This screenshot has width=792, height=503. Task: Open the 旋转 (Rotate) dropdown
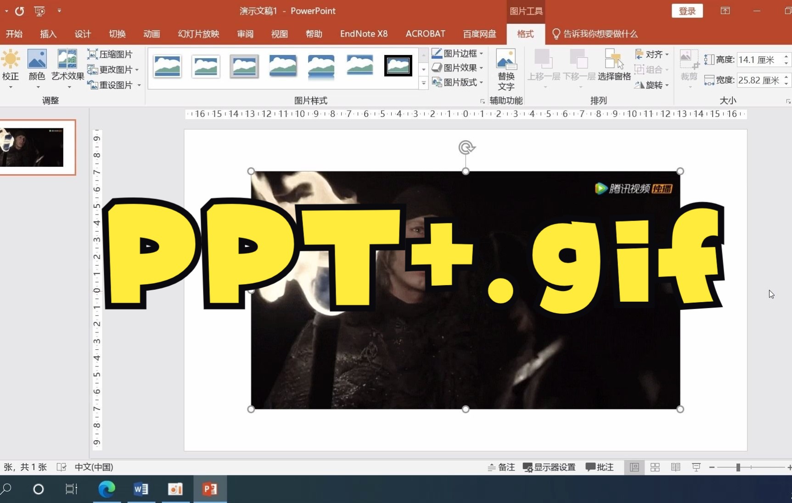[x=652, y=85]
